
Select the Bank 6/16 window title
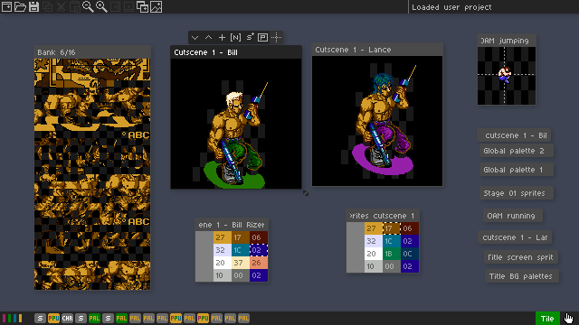pyautogui.click(x=56, y=52)
